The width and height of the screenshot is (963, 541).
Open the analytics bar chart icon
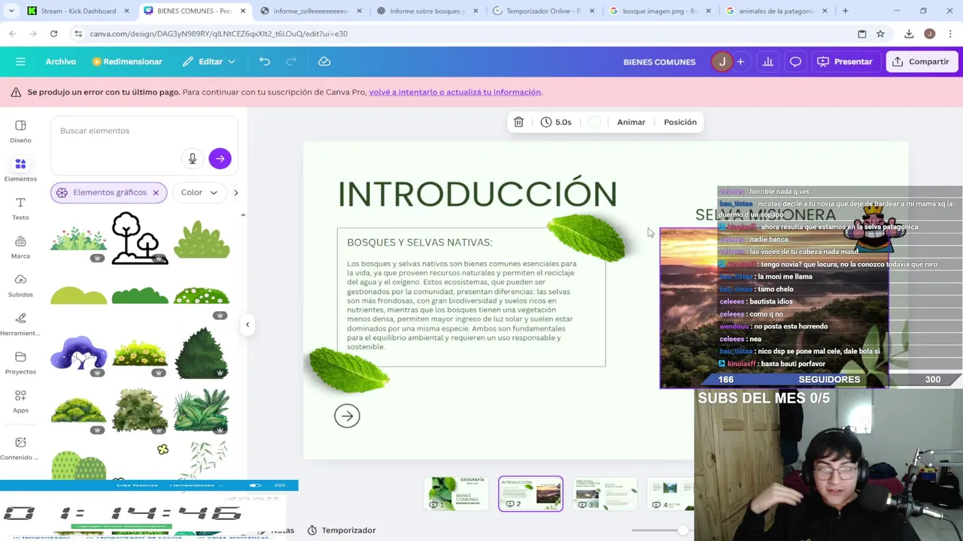[x=768, y=62]
